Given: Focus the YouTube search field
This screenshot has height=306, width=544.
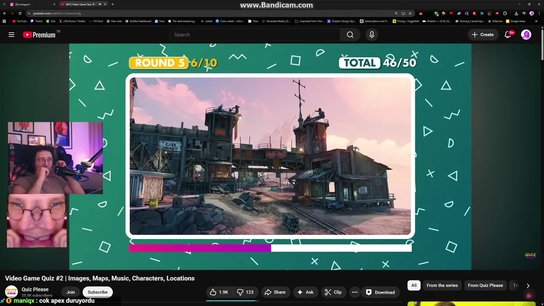Looking at the screenshot, I should point(254,35).
